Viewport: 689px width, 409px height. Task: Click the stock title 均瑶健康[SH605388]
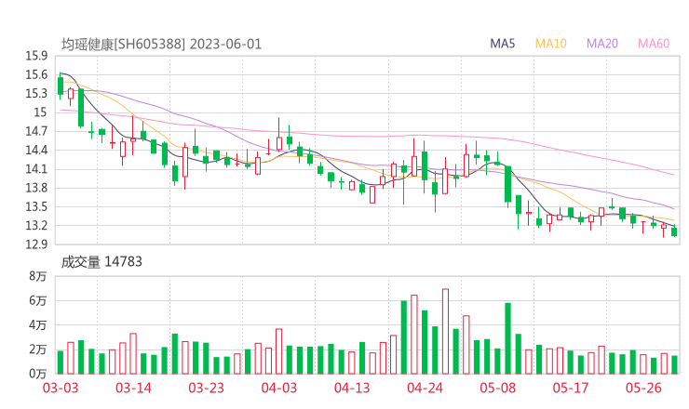(x=123, y=45)
